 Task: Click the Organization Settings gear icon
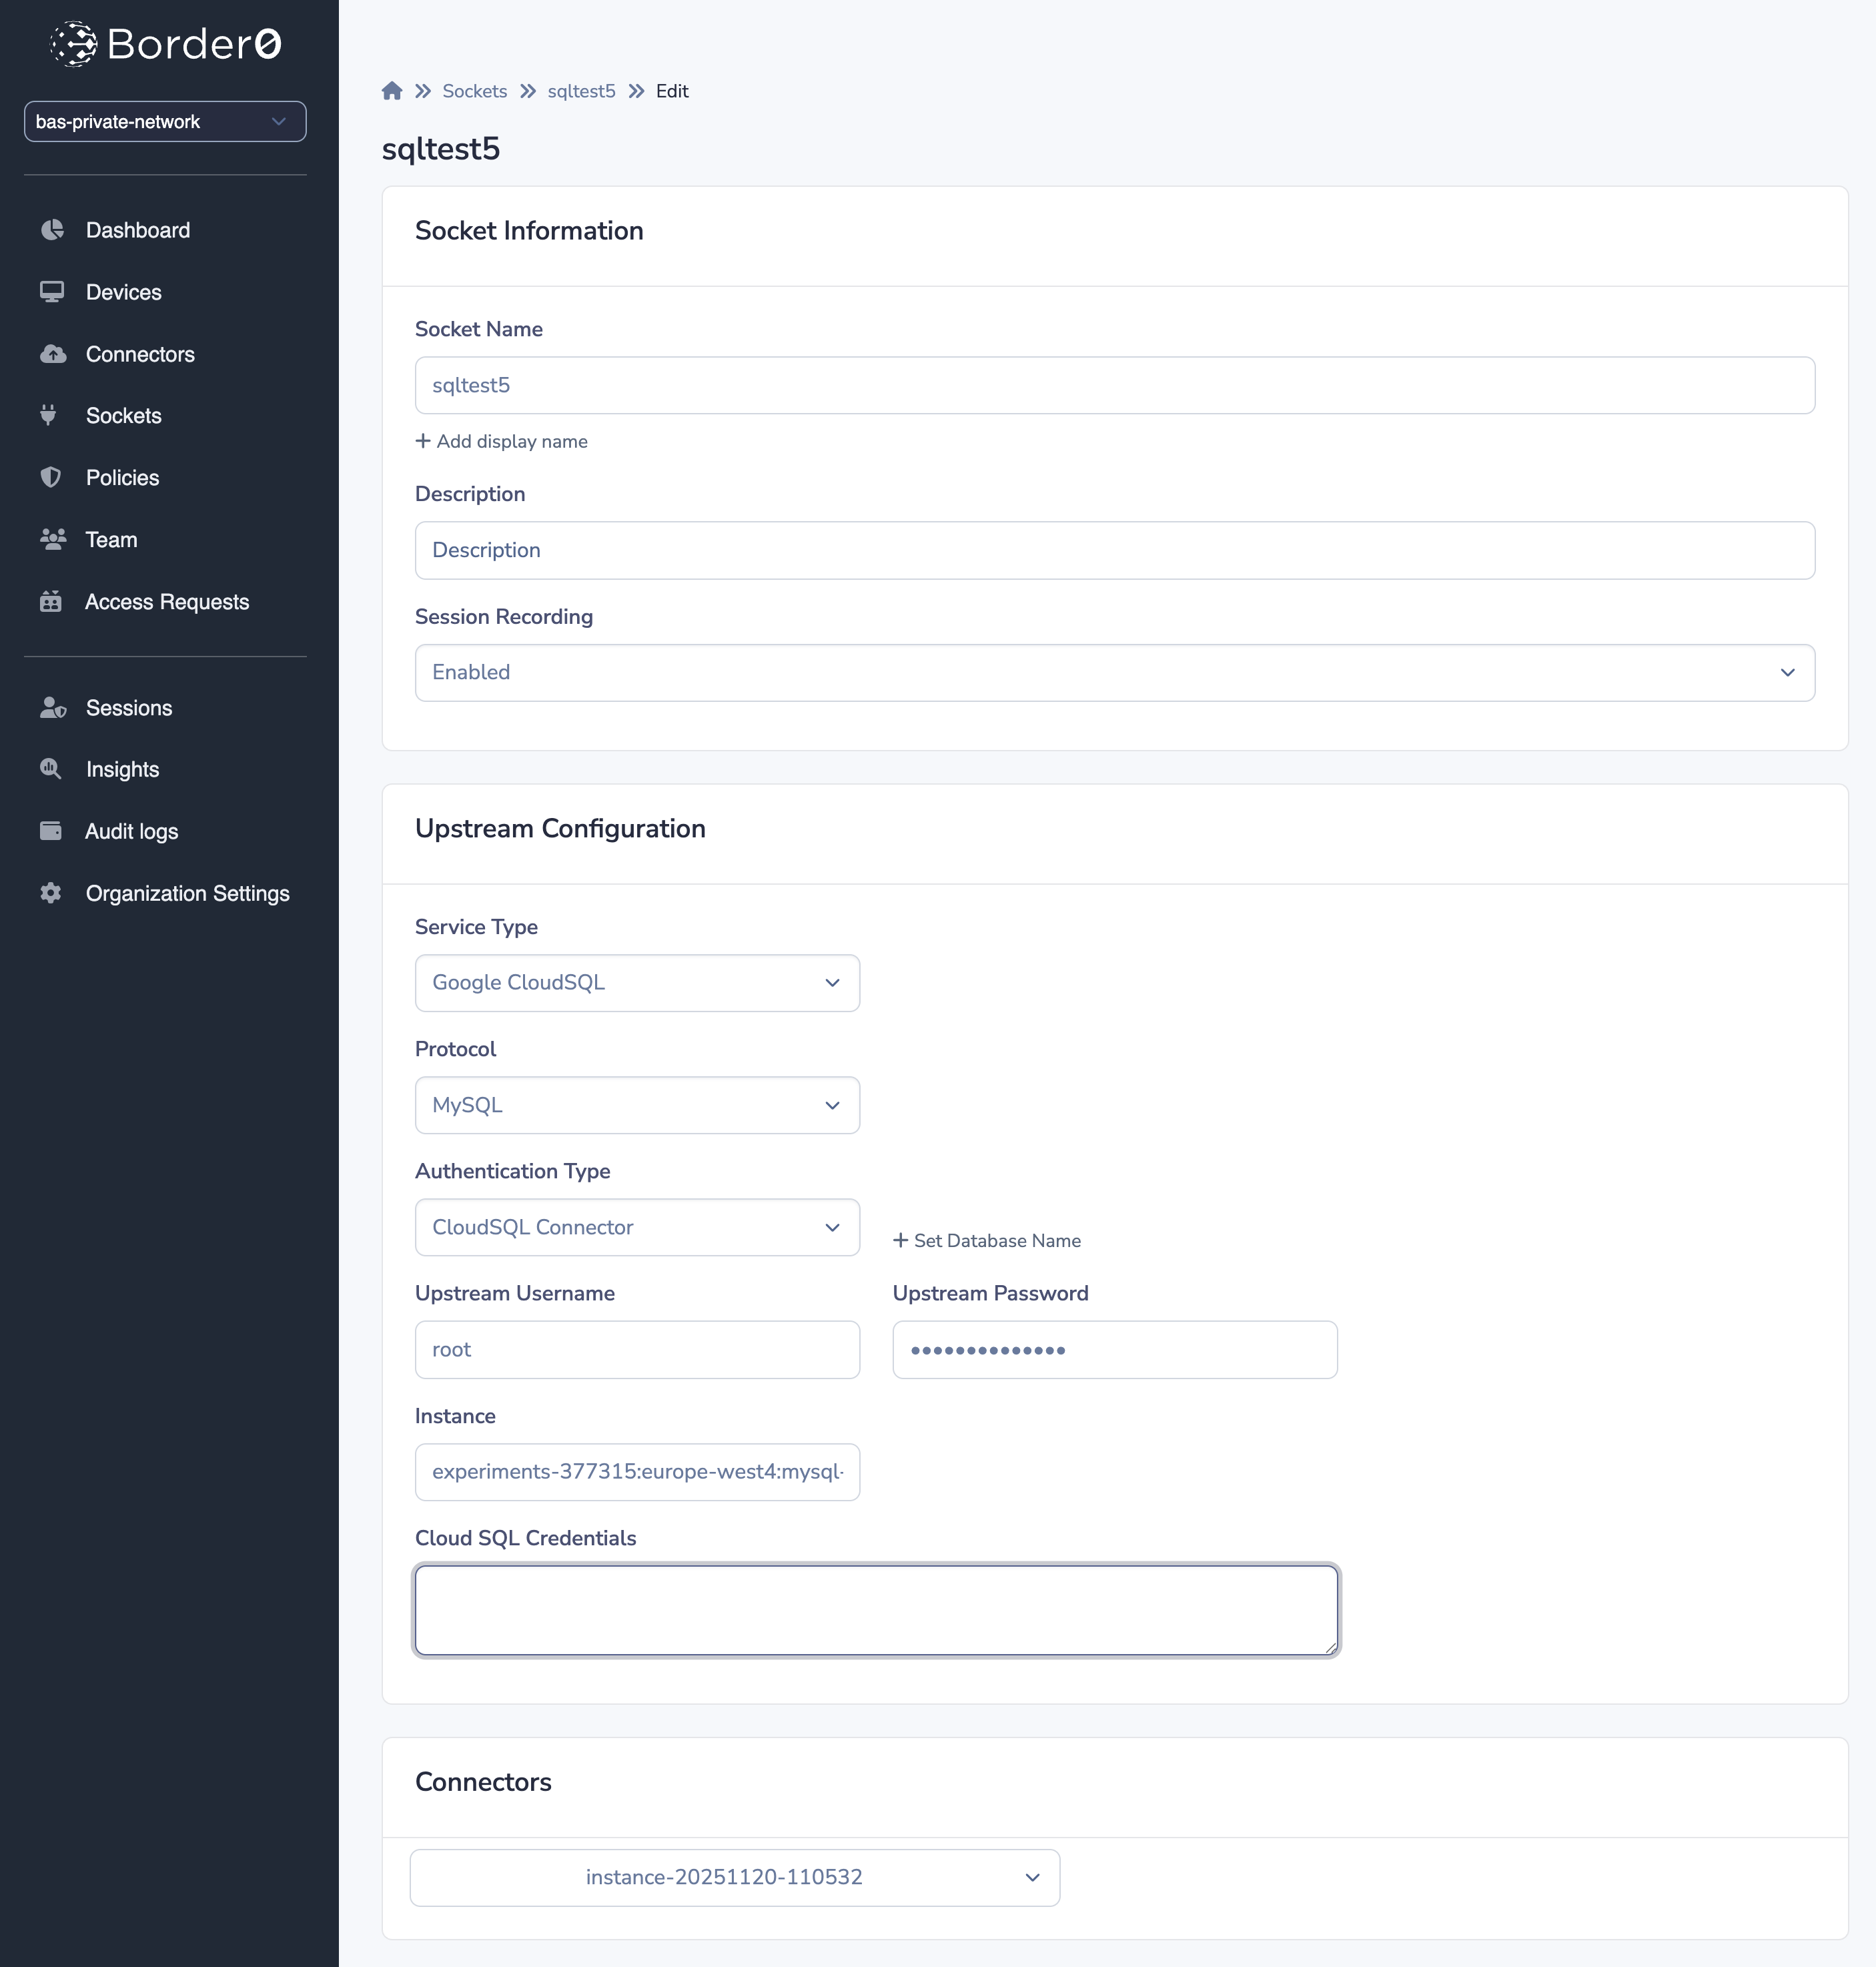[x=50, y=893]
